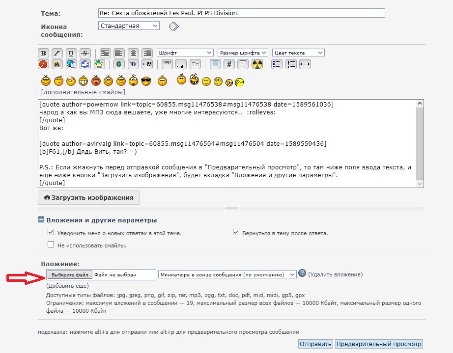Insert the sunglasses cool smiley
The image size is (453, 353).
[x=146, y=81]
